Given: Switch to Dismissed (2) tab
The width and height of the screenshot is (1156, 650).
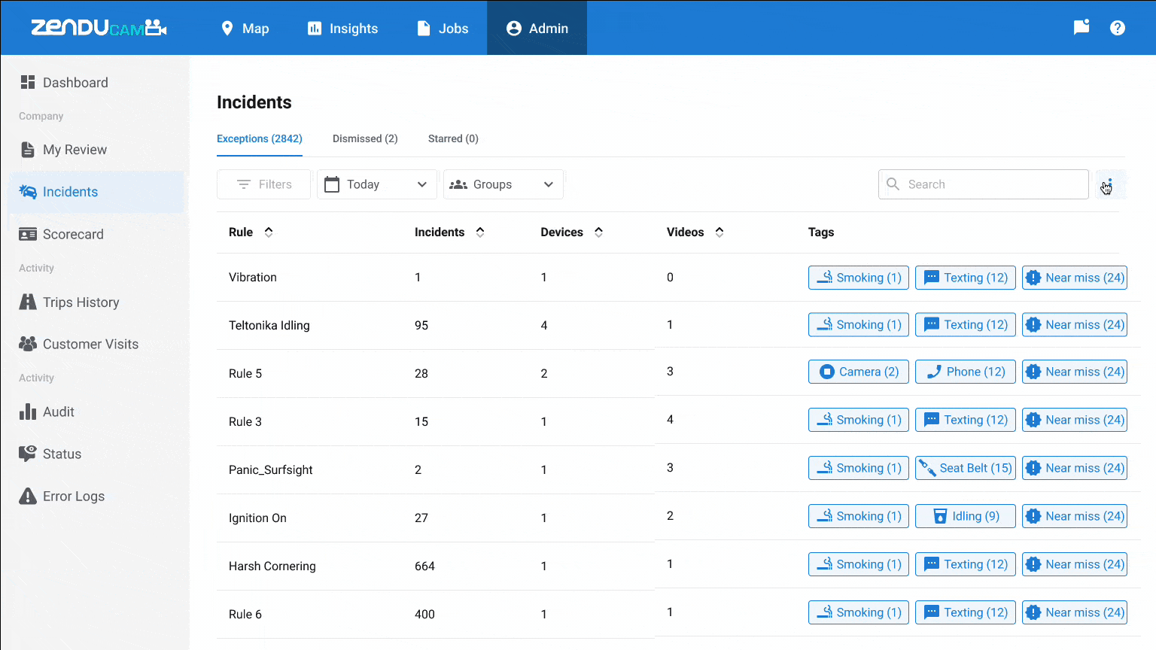Looking at the screenshot, I should [x=365, y=138].
